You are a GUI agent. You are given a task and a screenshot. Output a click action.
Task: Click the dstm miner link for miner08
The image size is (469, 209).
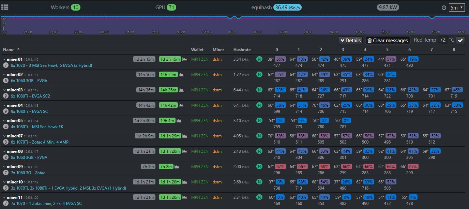(217, 151)
